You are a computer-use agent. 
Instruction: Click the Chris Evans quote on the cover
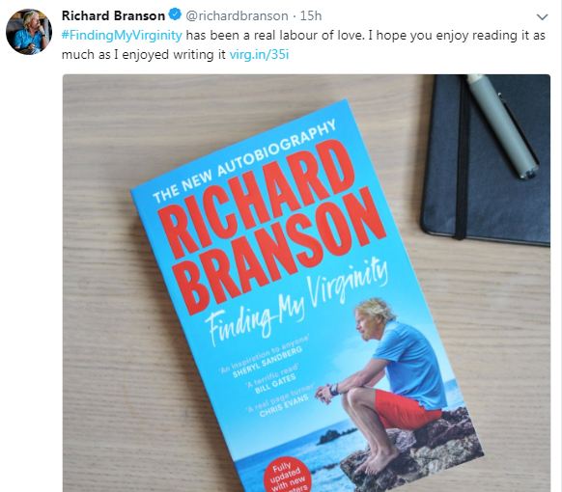[281, 401]
